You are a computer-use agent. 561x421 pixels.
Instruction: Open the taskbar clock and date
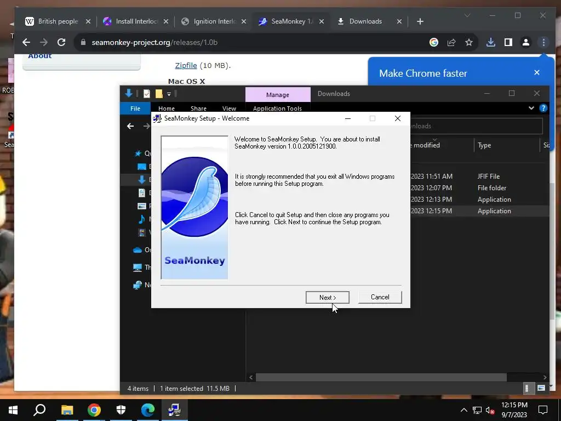coord(514,410)
